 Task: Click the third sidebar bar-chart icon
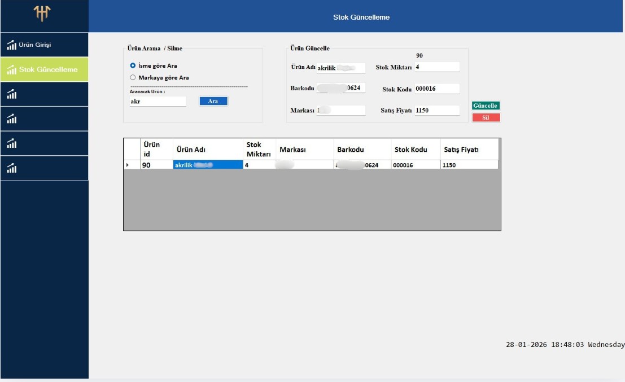pos(12,94)
